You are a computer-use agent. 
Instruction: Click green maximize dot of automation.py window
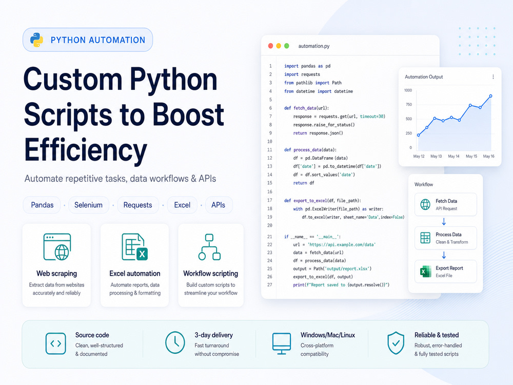(x=287, y=46)
